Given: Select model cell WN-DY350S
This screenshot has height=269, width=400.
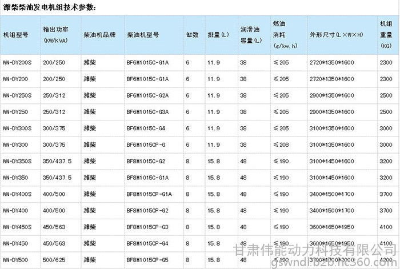Looking at the screenshot, I should point(17,161).
